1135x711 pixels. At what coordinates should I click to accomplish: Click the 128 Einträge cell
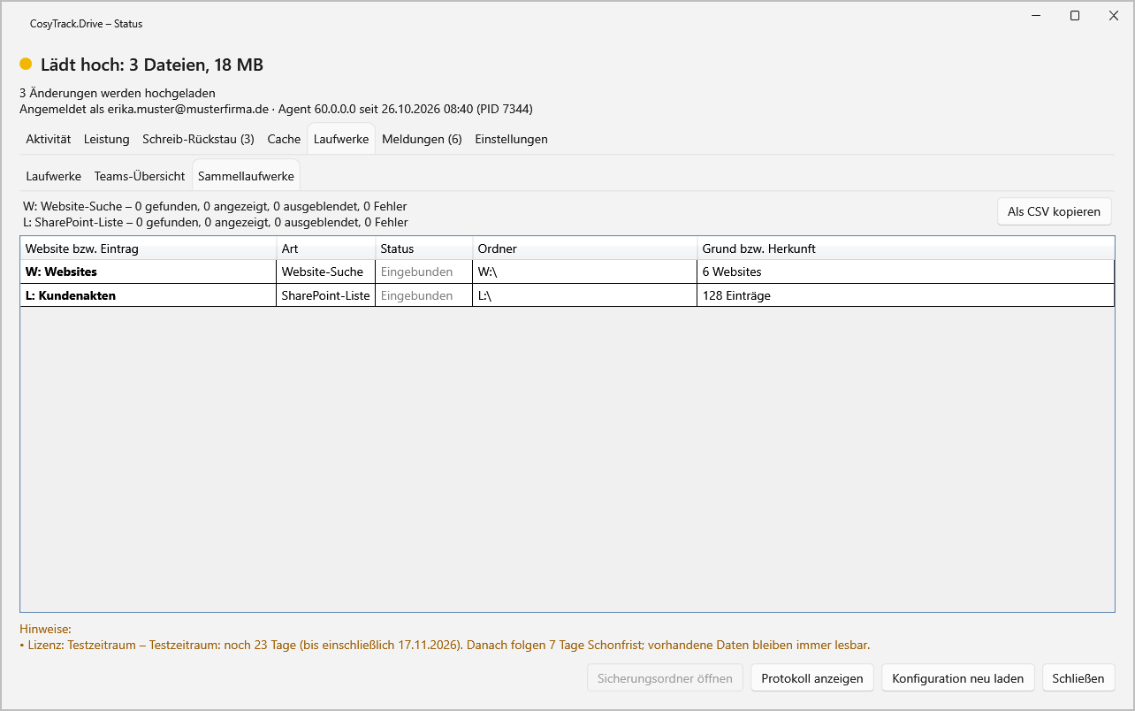tap(906, 295)
